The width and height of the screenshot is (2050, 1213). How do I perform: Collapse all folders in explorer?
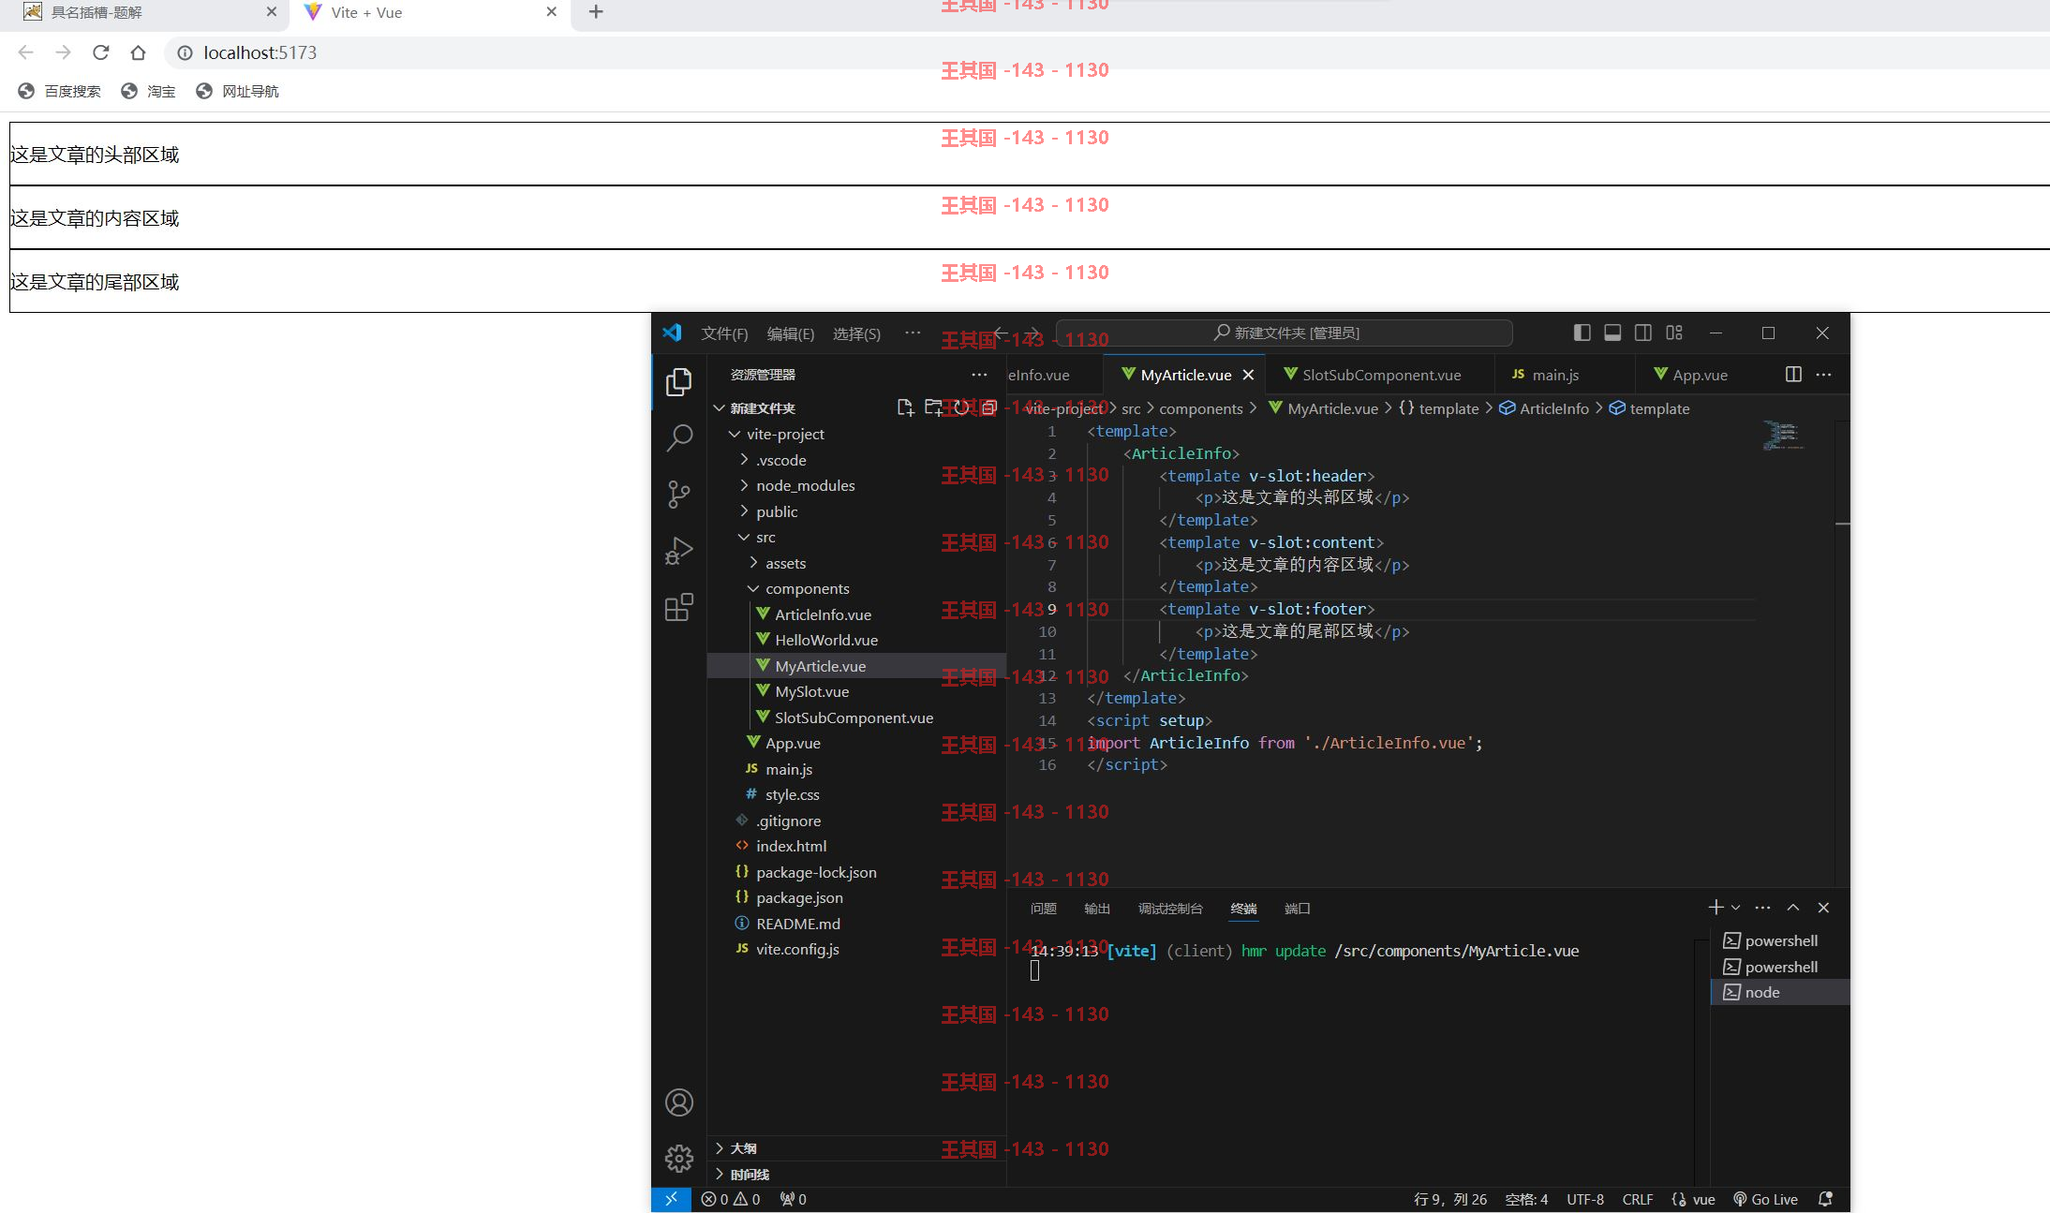989,407
